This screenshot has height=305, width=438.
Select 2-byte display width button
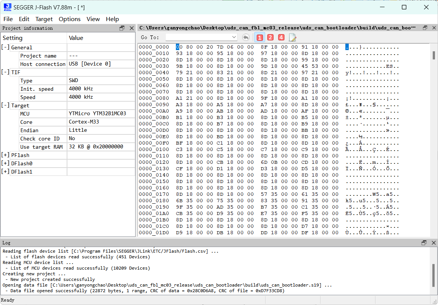point(270,37)
